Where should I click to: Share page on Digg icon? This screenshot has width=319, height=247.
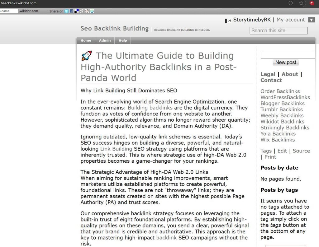point(82,11)
